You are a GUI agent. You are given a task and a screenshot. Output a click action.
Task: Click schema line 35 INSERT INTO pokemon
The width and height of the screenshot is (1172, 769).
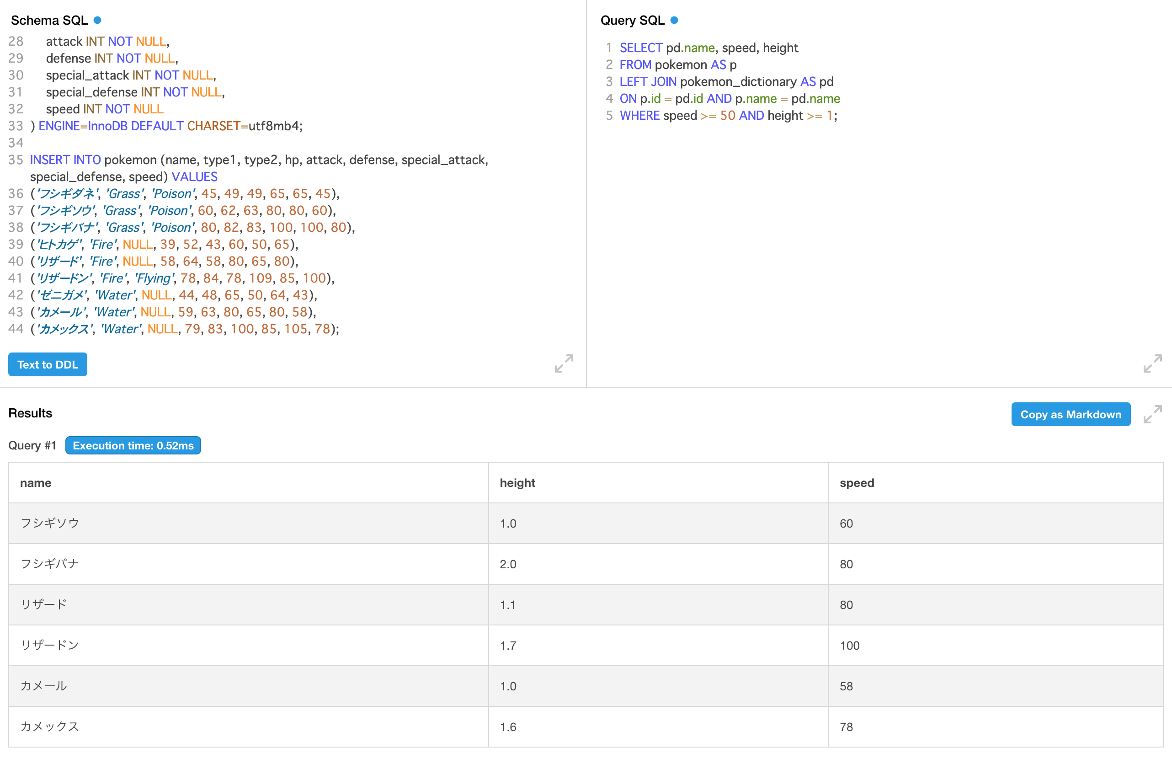(259, 168)
